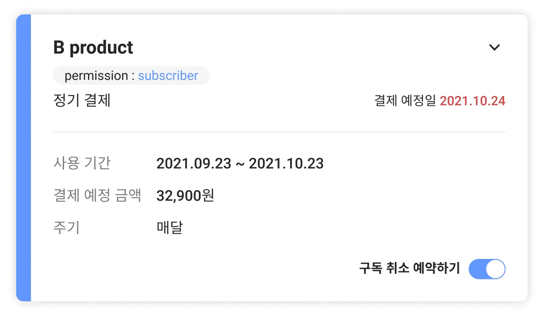
Task: Click the tilde between the usage dates
Action: click(240, 164)
